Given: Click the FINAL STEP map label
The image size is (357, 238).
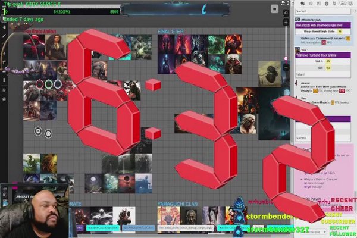Looking at the screenshot, I should pos(171,32).
